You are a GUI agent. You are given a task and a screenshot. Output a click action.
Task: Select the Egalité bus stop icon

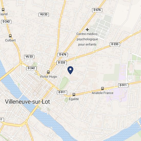74,95
